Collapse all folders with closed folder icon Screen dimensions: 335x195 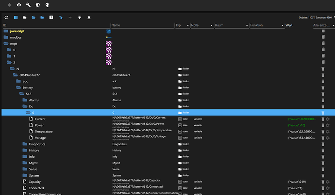[x=25, y=17]
